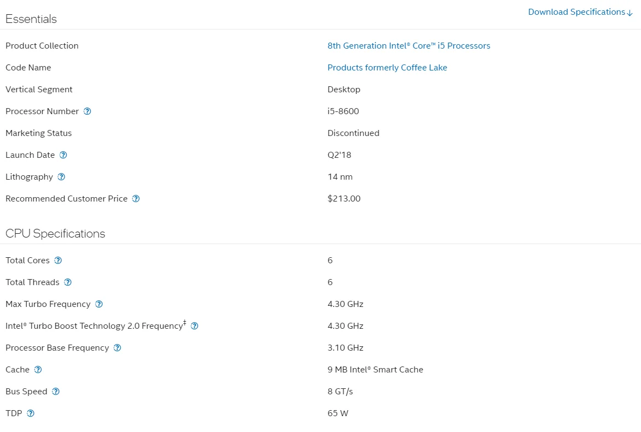Click the Bus Speed info icon
The image size is (641, 432).
pos(56,392)
